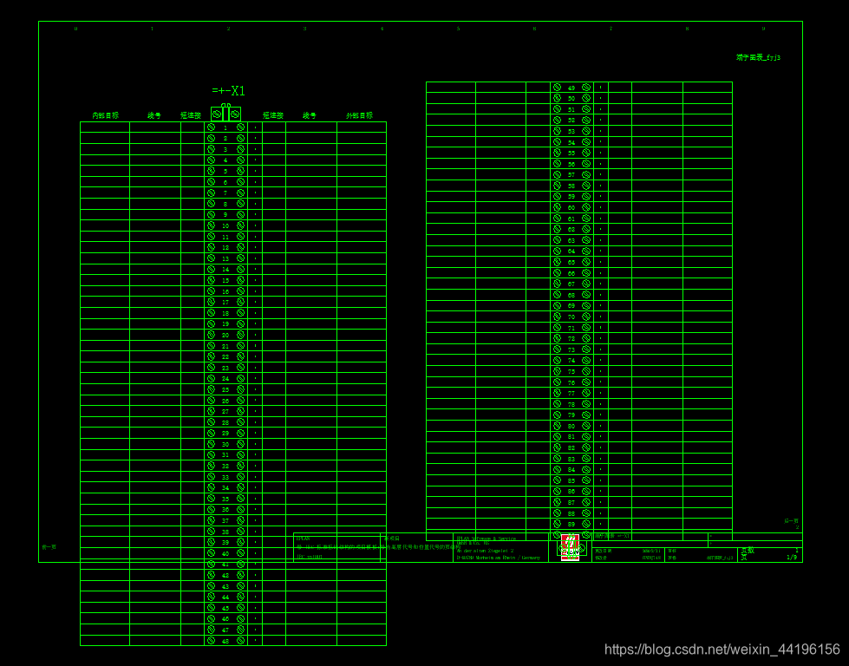Click the empty inner-target cell of terminal 1

coord(105,127)
